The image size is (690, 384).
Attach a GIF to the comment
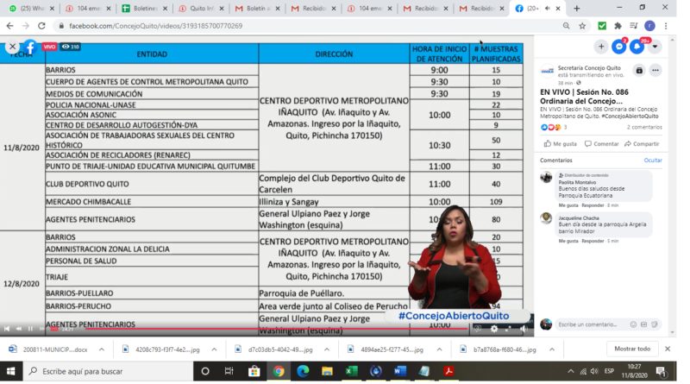pos(643,324)
